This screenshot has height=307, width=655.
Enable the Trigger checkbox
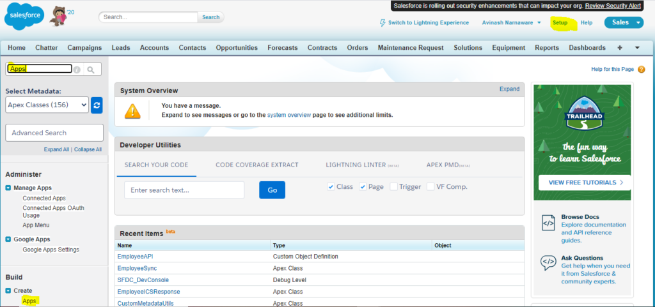click(x=393, y=186)
